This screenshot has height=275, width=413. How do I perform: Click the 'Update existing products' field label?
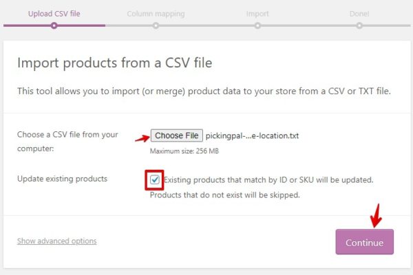click(62, 179)
